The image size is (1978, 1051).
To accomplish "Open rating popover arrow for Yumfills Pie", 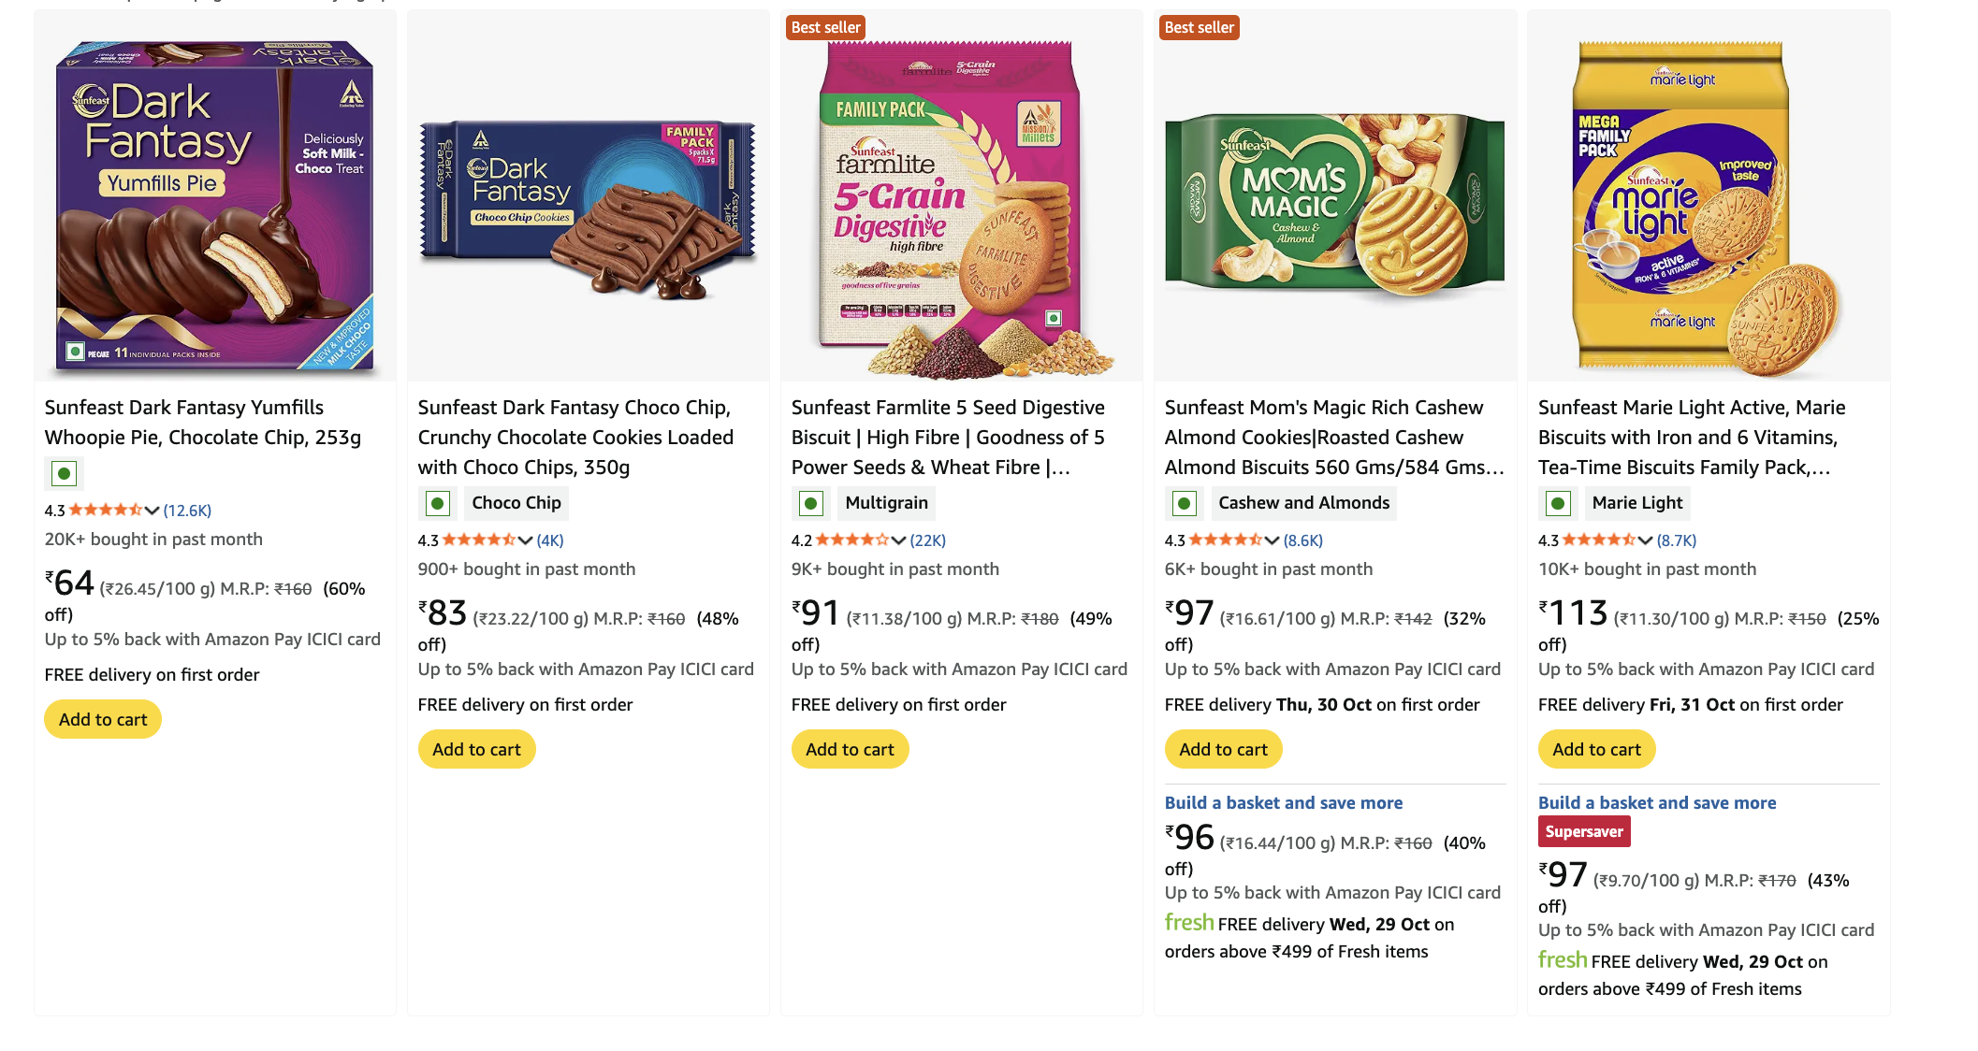I will coord(153,511).
